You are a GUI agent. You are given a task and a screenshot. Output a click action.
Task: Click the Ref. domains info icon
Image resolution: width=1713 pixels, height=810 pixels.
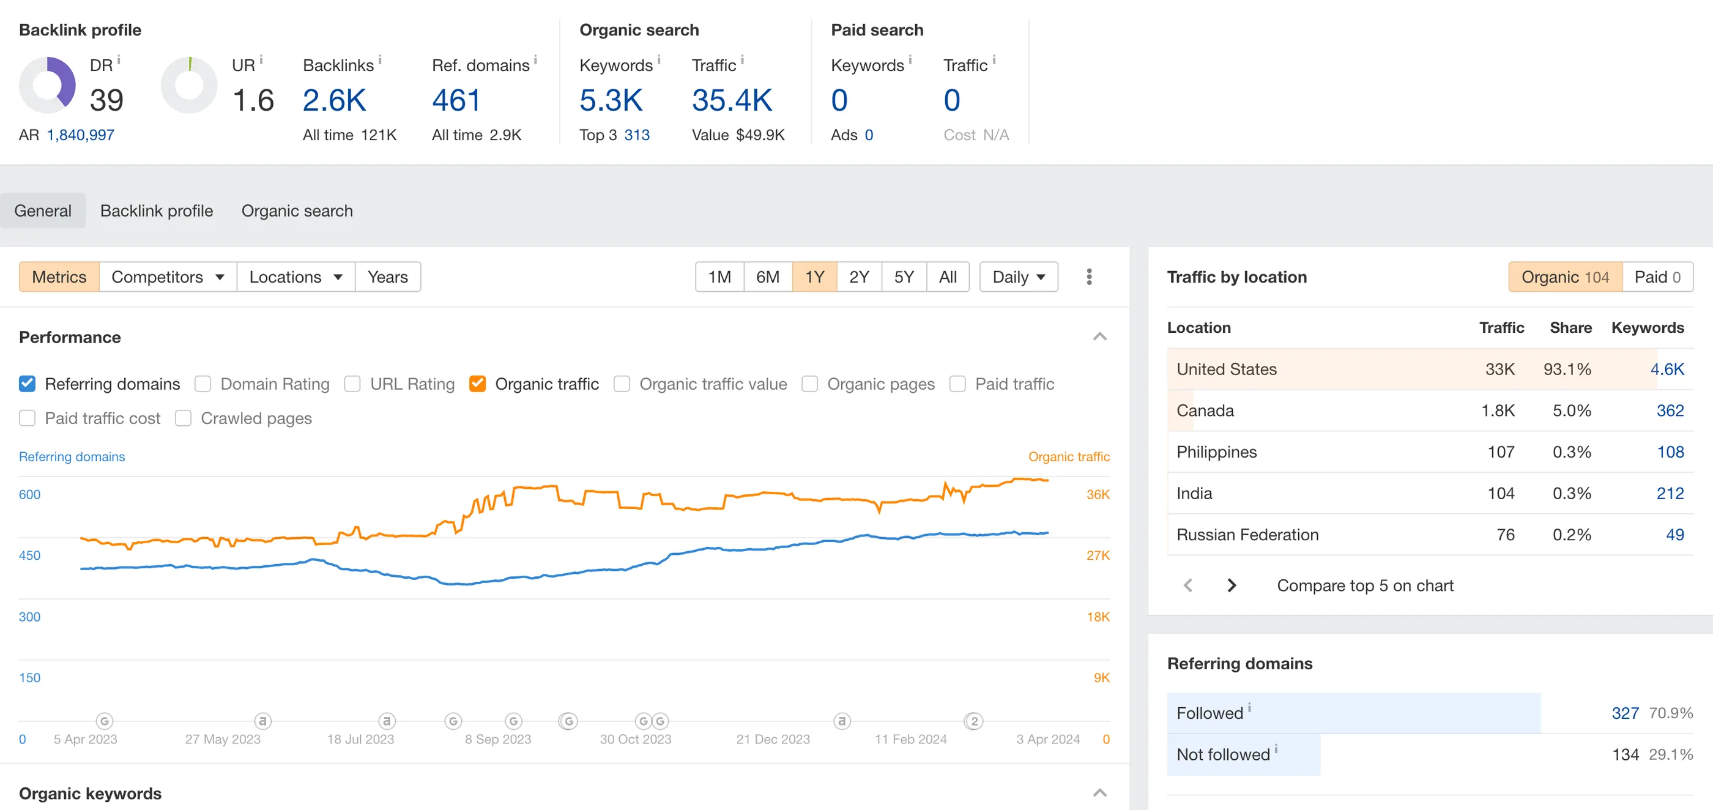[x=535, y=60]
